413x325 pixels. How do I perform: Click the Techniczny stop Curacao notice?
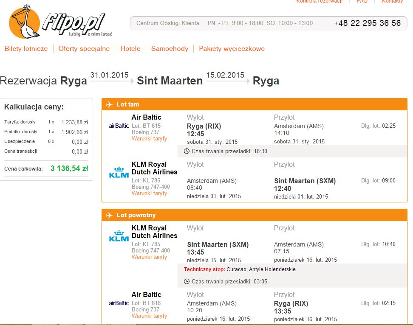pos(240,269)
